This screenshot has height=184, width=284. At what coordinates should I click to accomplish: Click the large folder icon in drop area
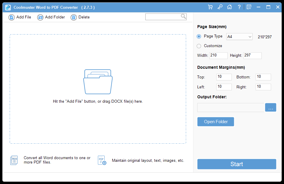[98, 82]
